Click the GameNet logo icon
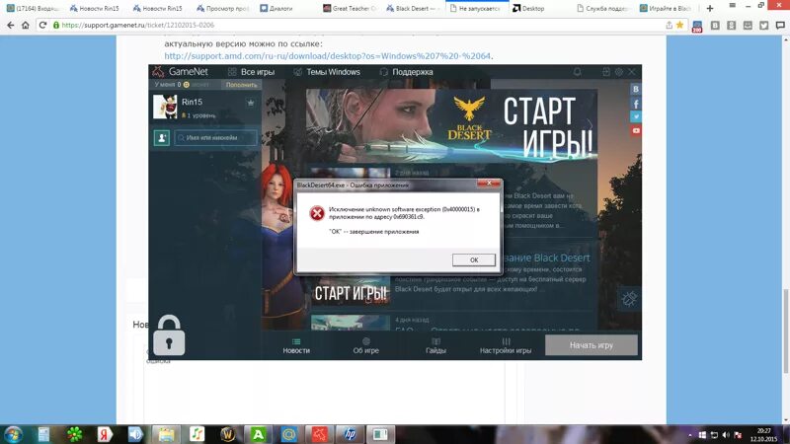Screen dimensions: 790x444 158,71
